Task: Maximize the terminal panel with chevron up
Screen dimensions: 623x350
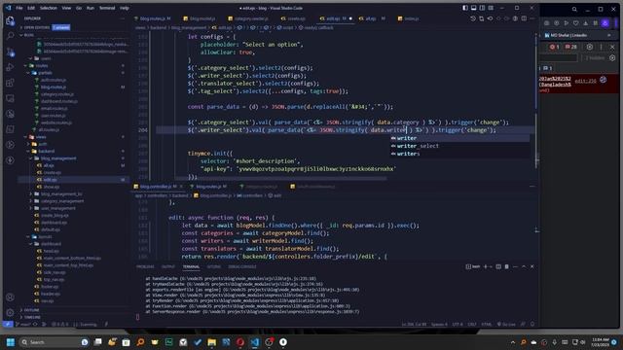Action: [524, 266]
